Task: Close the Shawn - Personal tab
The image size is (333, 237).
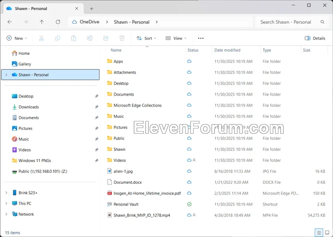Action: (77, 9)
